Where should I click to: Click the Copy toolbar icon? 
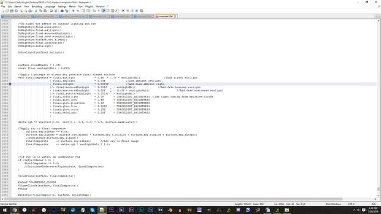coord(40,11)
